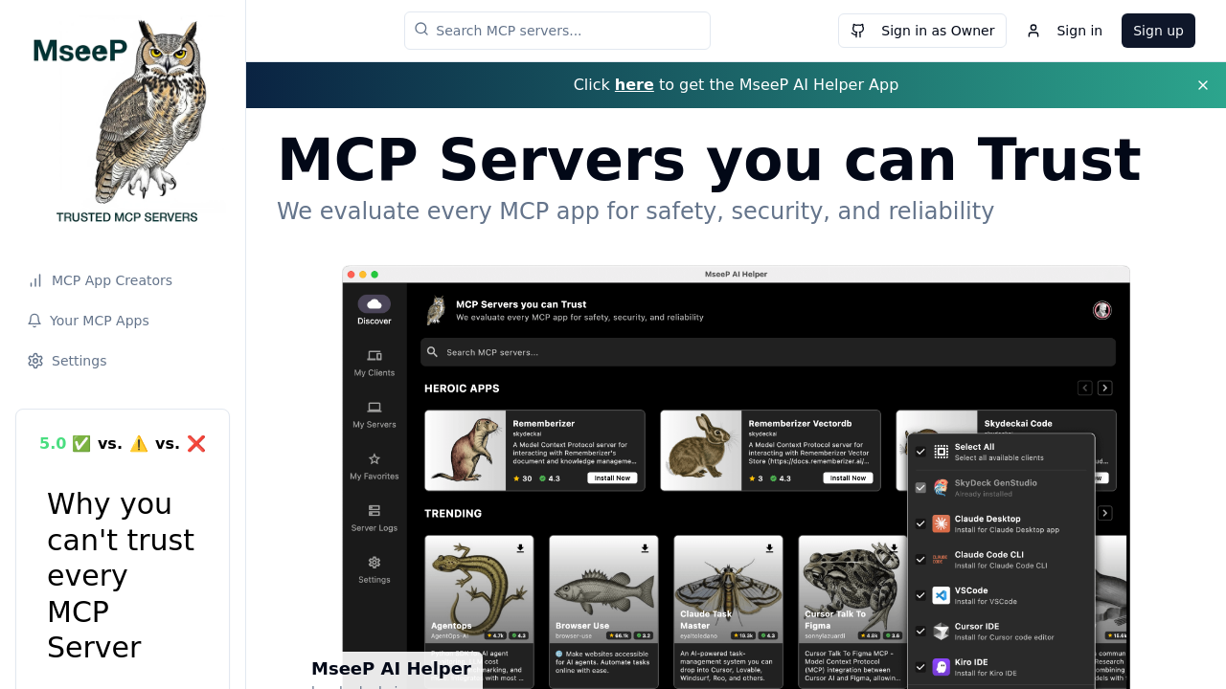
Task: Select the person icon next to Sign in
Action: [x=1033, y=30]
